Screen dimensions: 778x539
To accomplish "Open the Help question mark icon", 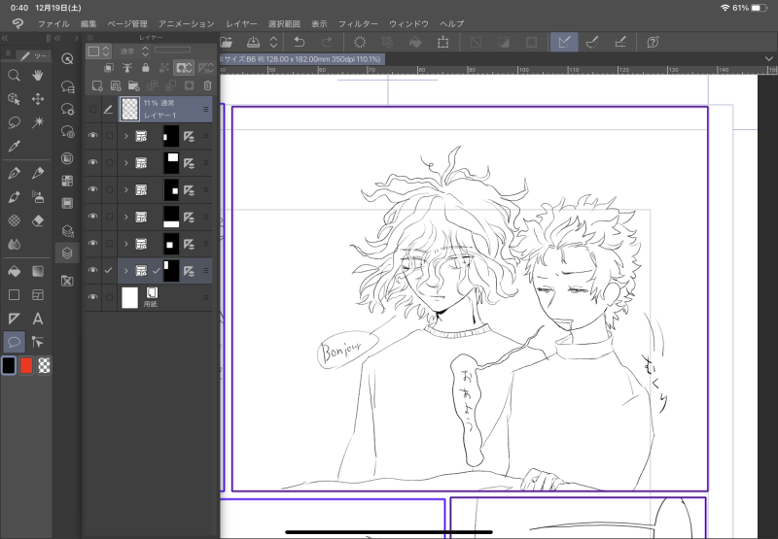I will point(653,42).
